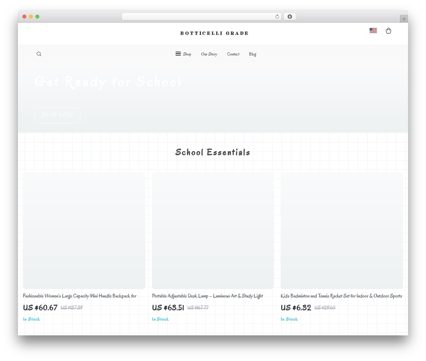Open the Contact page

233,54
